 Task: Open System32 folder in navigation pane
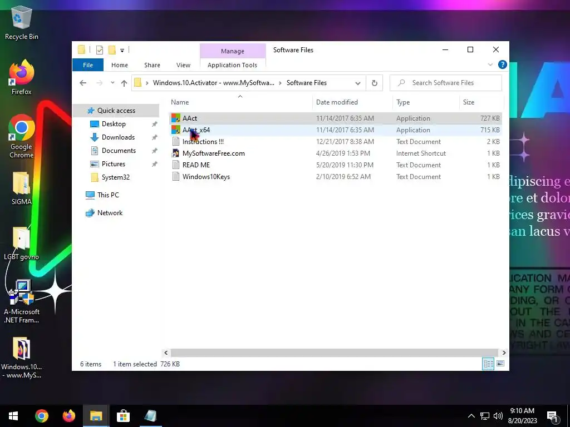(x=116, y=177)
